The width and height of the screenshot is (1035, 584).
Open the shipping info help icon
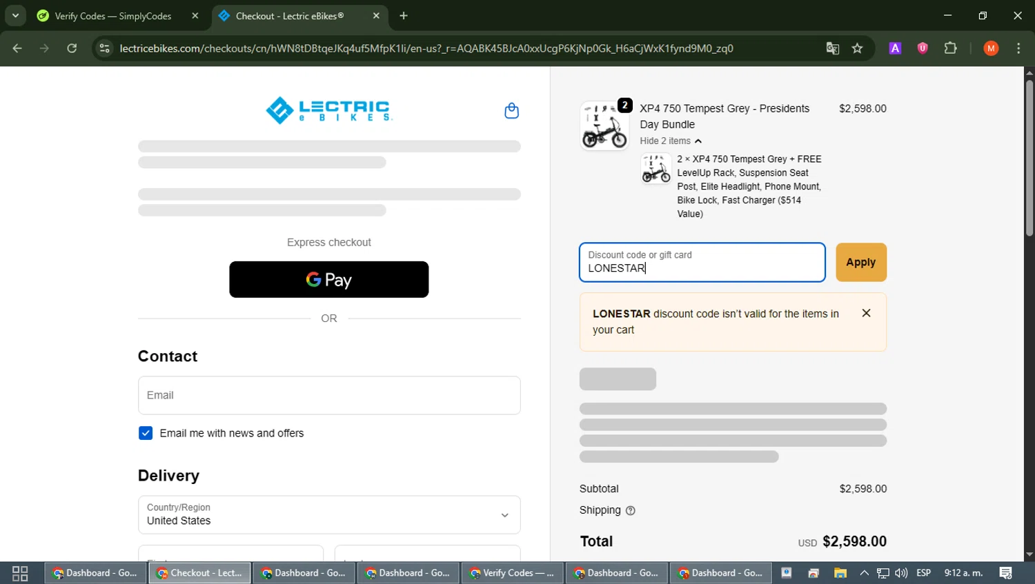(x=630, y=511)
